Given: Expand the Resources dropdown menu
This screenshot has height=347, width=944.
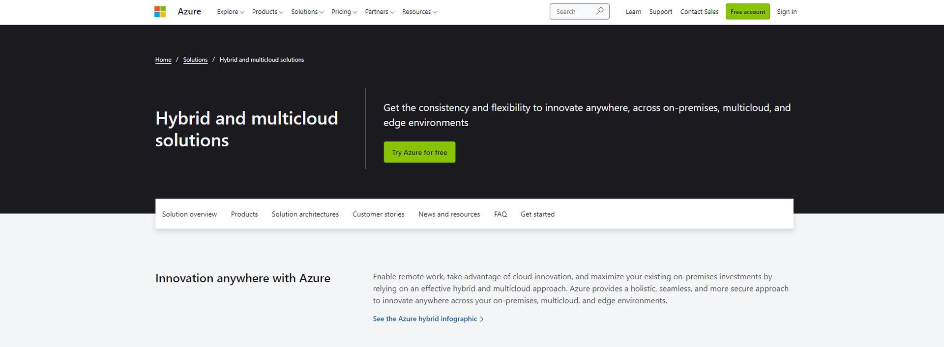Looking at the screenshot, I should pos(419,12).
